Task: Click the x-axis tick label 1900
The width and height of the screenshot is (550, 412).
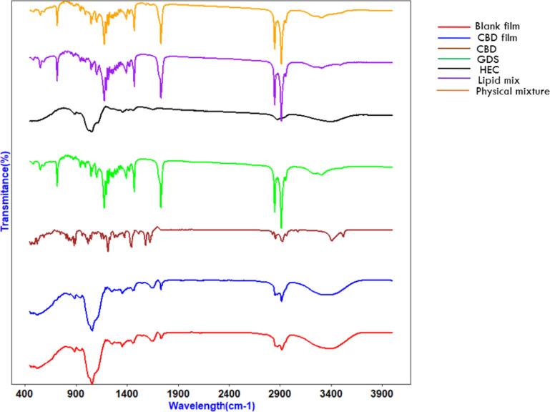Action: [178, 393]
